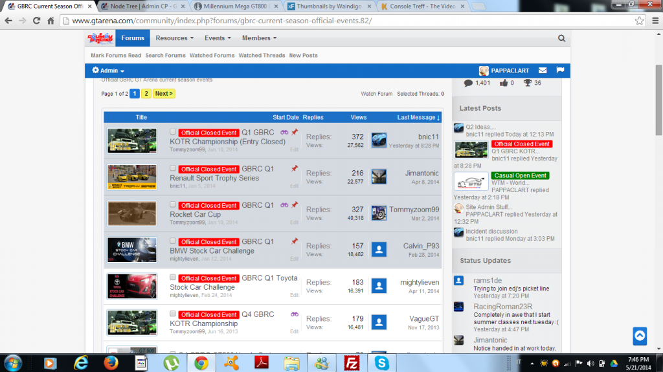Open rams1de profile in Status Updates
The height and width of the screenshot is (372, 663).
pyautogui.click(x=488, y=280)
